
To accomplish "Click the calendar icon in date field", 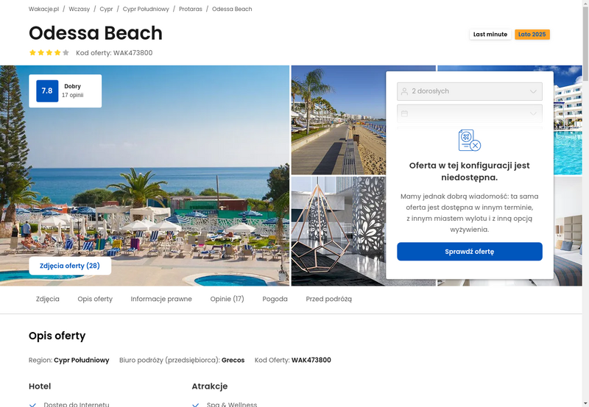I will (x=404, y=113).
